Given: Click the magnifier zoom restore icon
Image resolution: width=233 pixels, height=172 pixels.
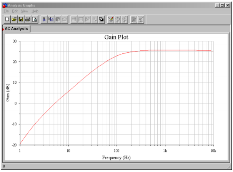Looking at the screenshot, I should [95, 19].
